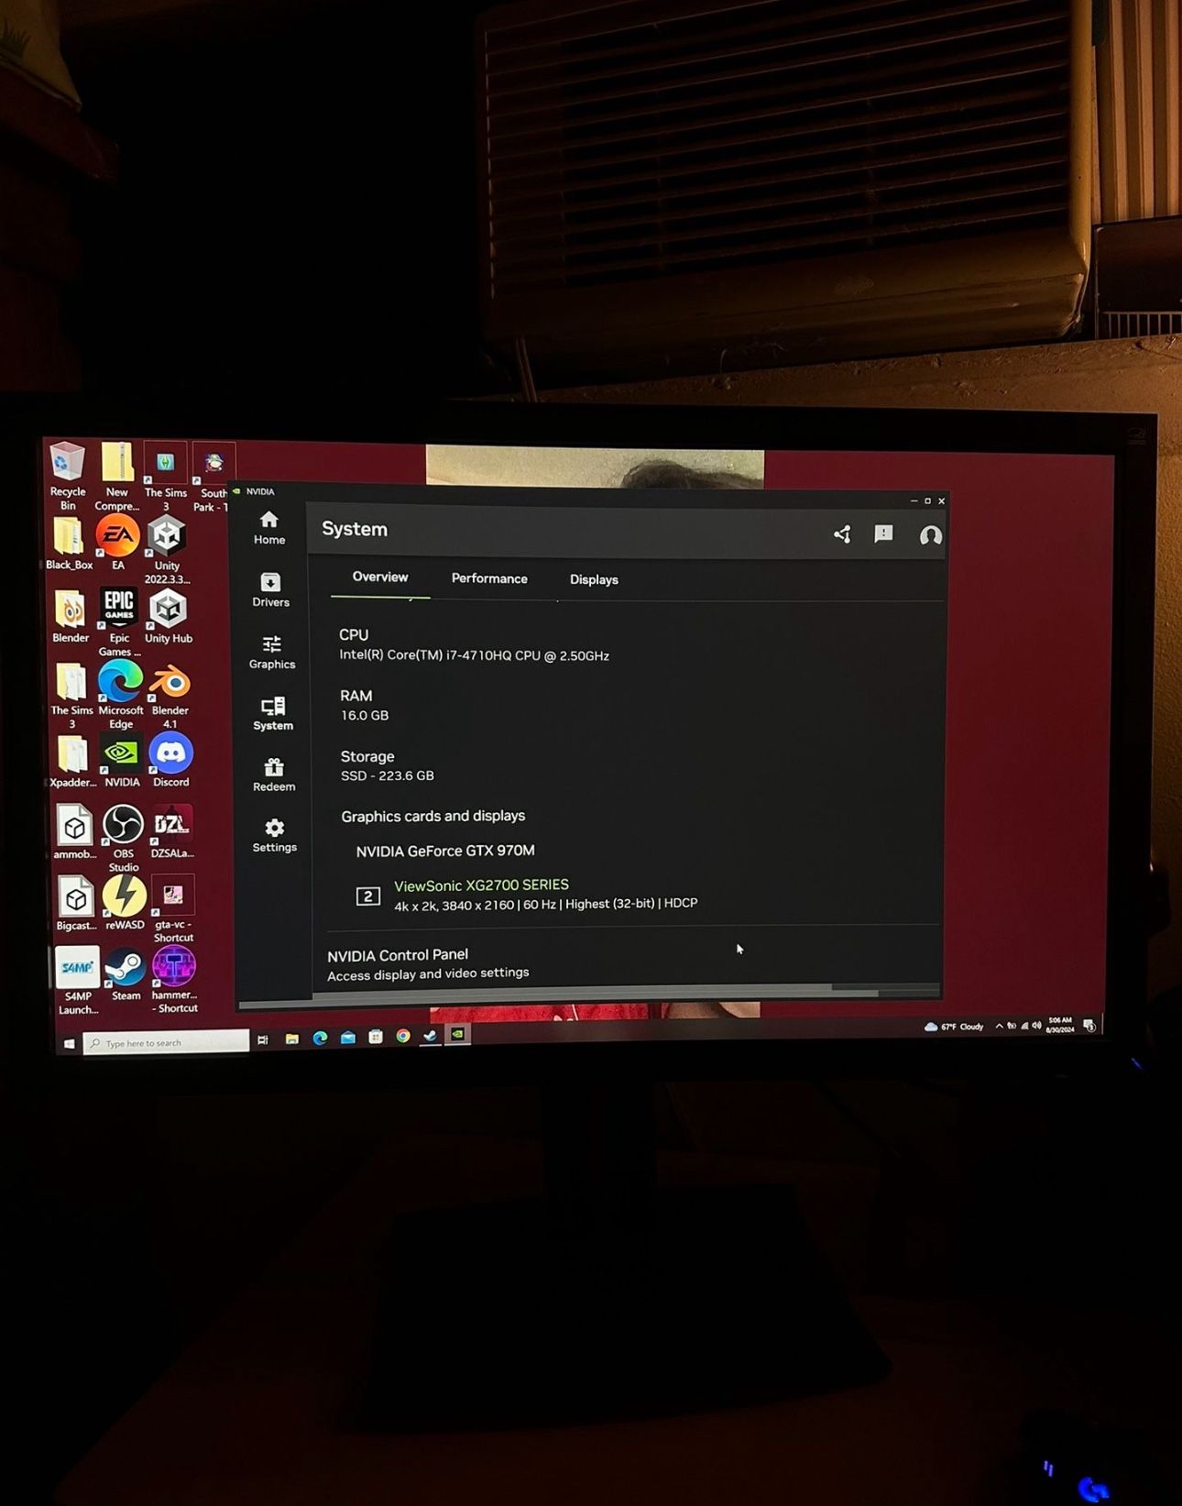Open Graphics section in NVIDIA sidebar
This screenshot has width=1182, height=1506.
click(272, 653)
